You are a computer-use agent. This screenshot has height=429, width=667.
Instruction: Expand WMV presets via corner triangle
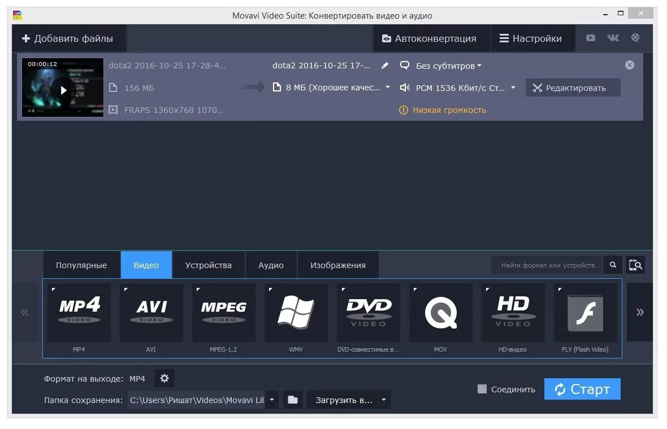[x=270, y=289]
